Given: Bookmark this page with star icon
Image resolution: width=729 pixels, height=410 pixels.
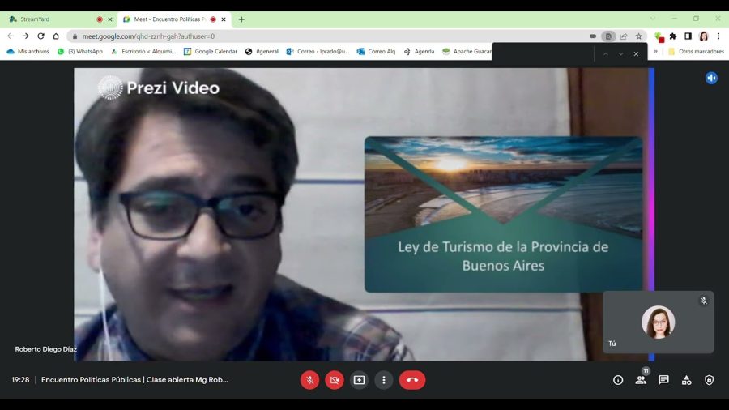Looking at the screenshot, I should point(638,36).
